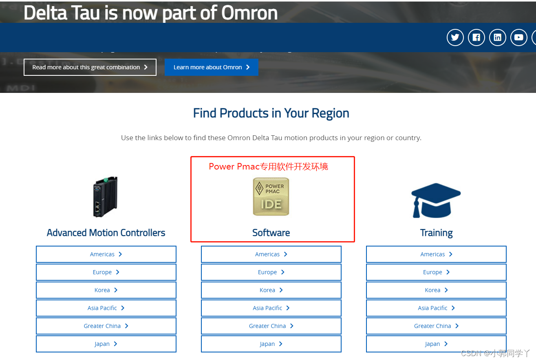Choose Korea under Training
Screen dimensions: 536x361
tap(436, 290)
